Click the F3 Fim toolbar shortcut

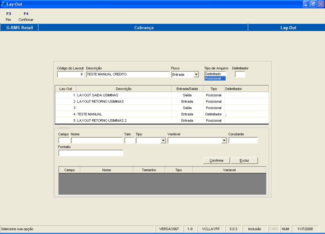pyautogui.click(x=8, y=17)
